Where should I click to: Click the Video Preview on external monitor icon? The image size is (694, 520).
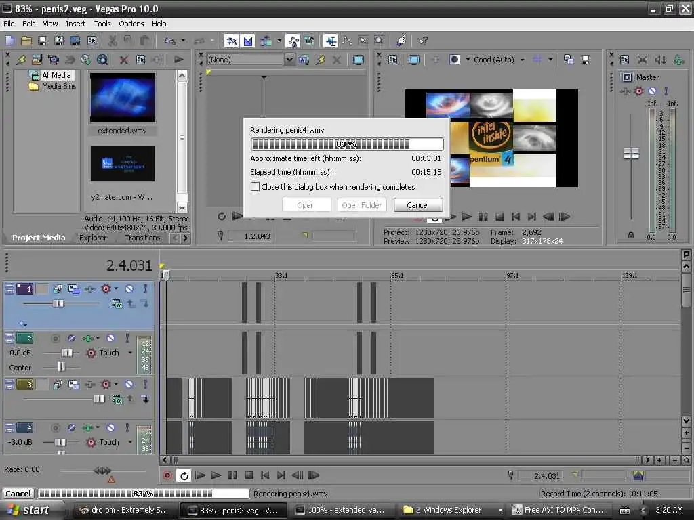coord(414,60)
